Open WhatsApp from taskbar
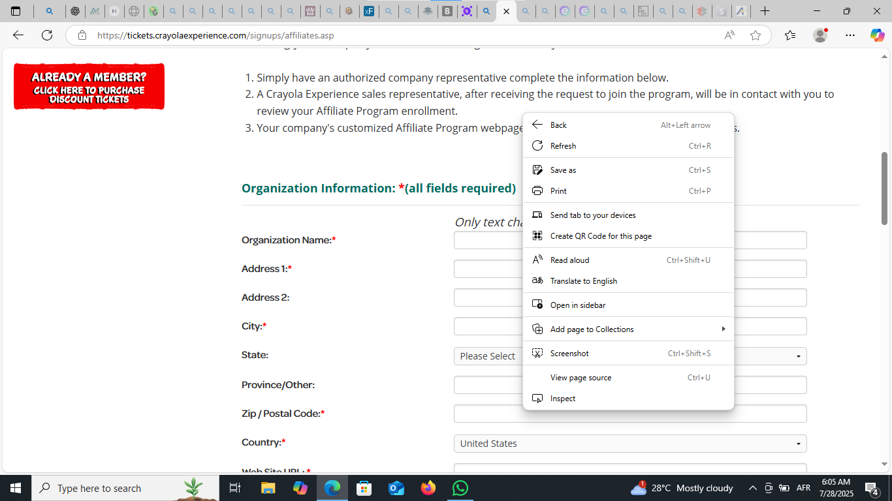The height and width of the screenshot is (501, 892). [460, 488]
